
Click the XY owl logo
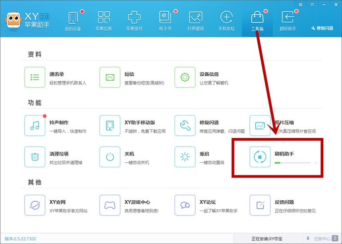point(13,20)
